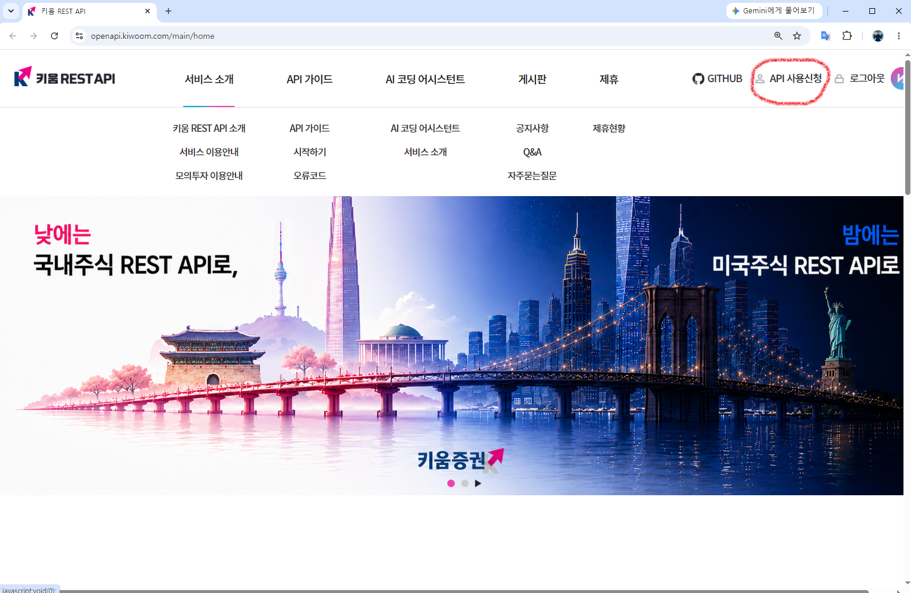
Task: Click the browser forward arrow
Action: [34, 36]
